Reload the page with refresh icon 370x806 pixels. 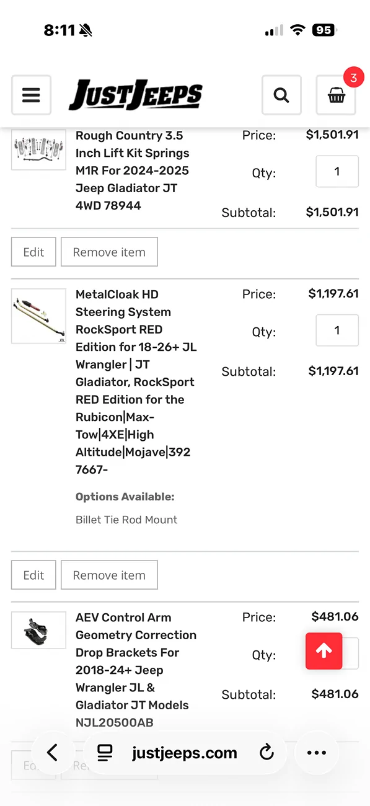(x=266, y=753)
